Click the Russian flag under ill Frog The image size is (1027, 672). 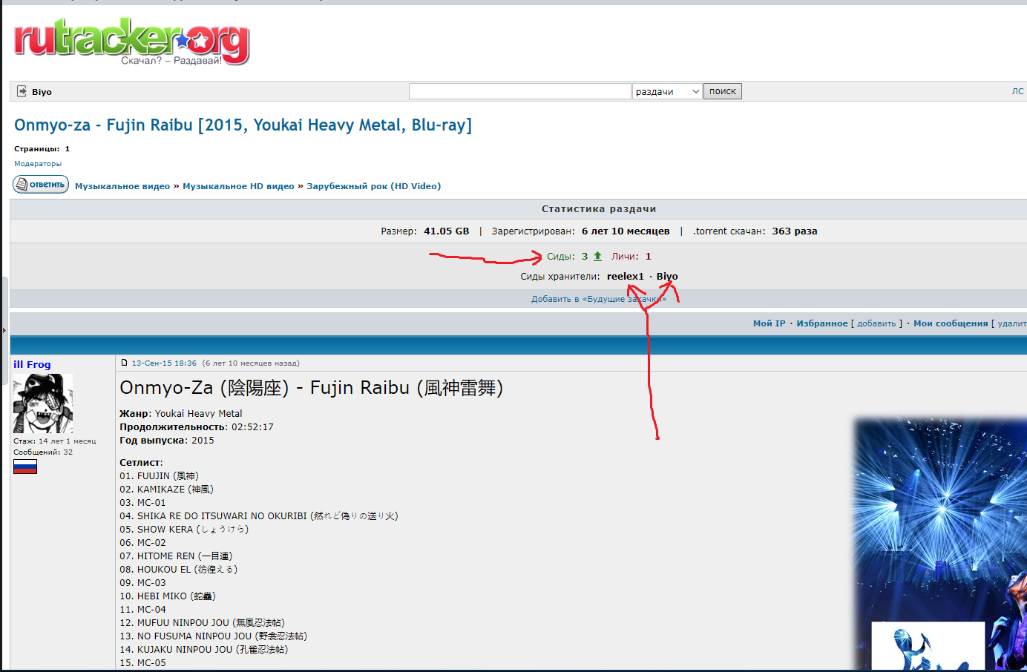pos(25,467)
